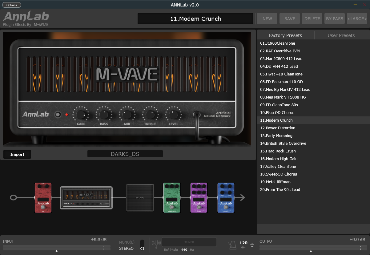This screenshot has width=370, height=255.
Task: Click the NEW preset button
Action: click(x=267, y=18)
